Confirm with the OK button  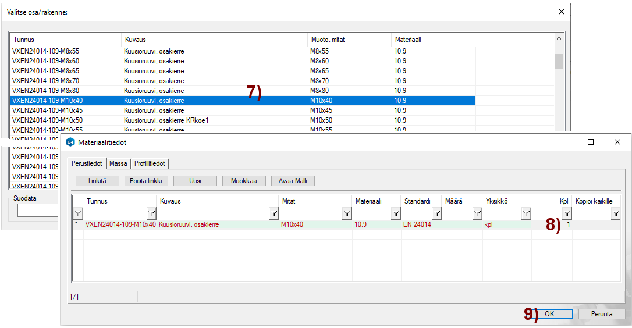[549, 313]
